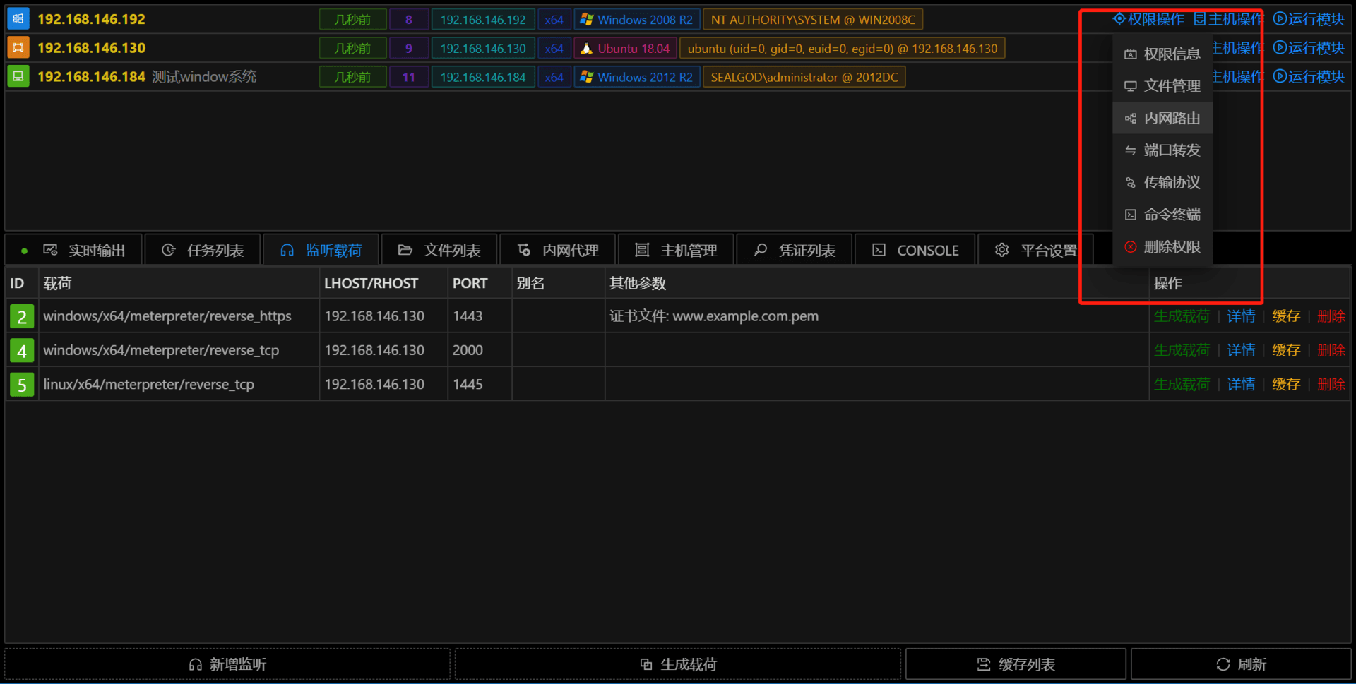This screenshot has width=1356, height=684.
Task: Click 缓存 for listener ID 2
Action: (x=1286, y=316)
